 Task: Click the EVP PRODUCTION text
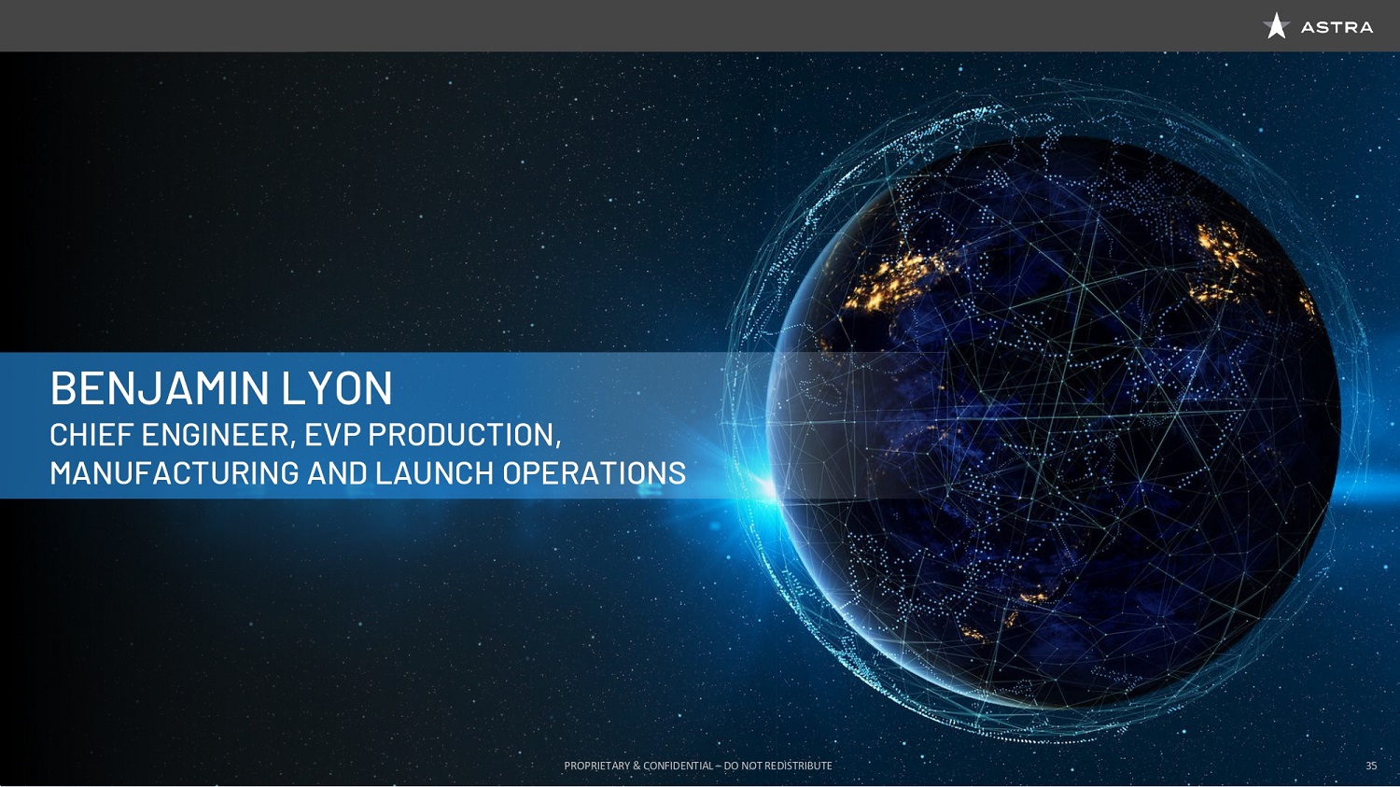point(432,435)
